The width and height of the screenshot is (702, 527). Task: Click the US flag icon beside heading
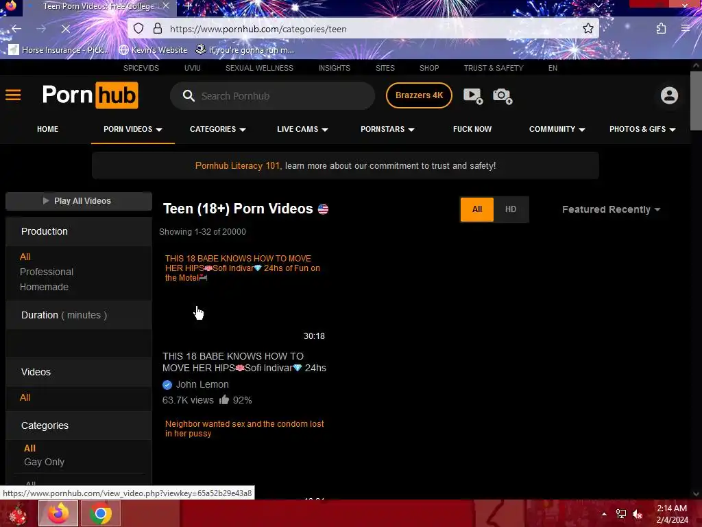pyautogui.click(x=323, y=209)
